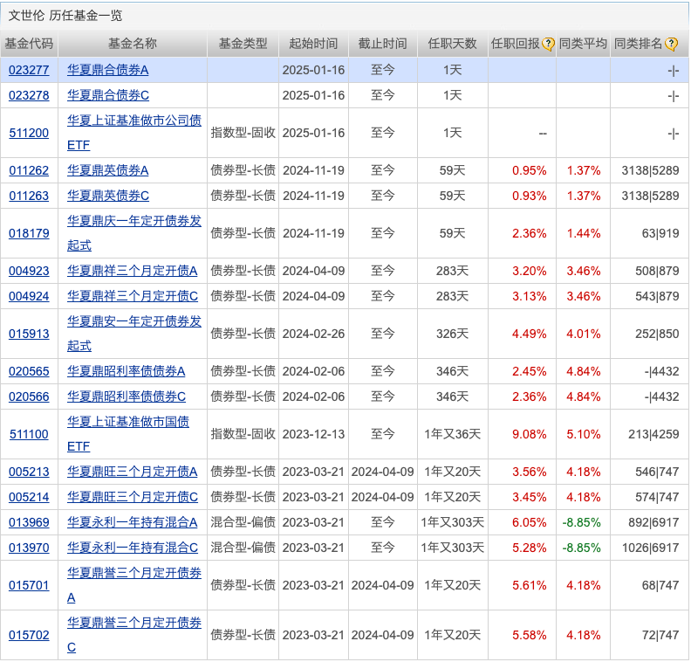Select 5.58% return of 015702 row
This screenshot has width=691, height=662.
(x=530, y=635)
